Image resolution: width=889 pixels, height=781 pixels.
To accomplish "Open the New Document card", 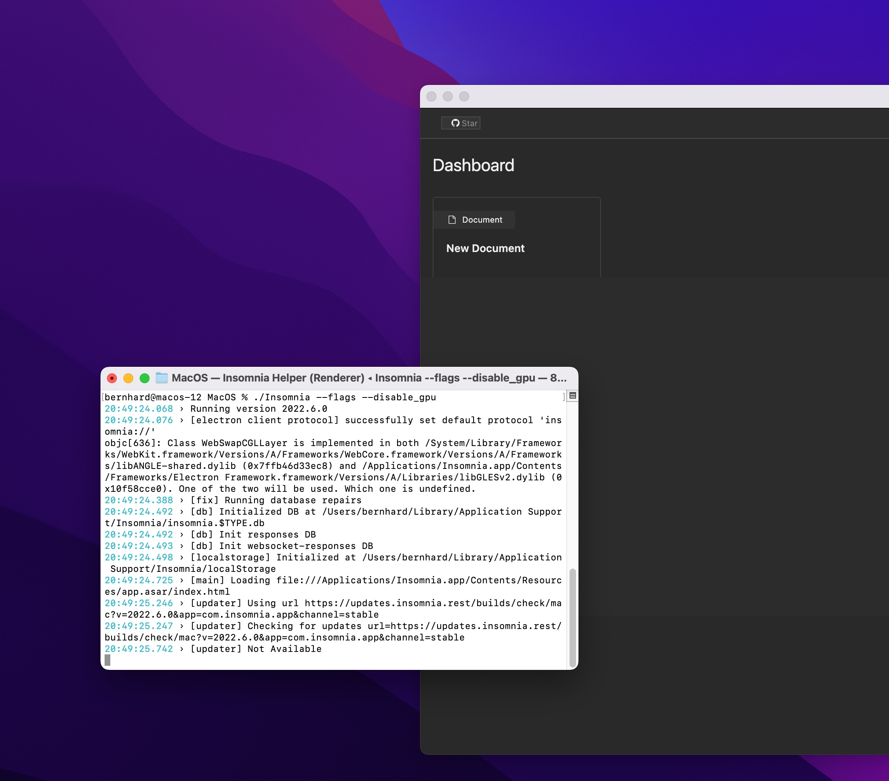I will pyautogui.click(x=485, y=248).
